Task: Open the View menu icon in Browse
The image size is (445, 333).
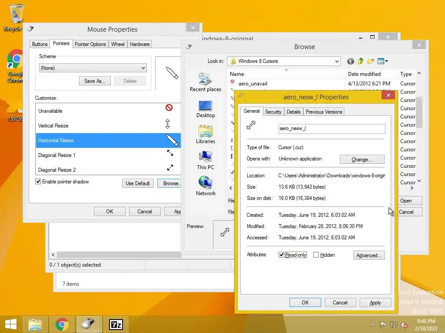Action: (382, 61)
